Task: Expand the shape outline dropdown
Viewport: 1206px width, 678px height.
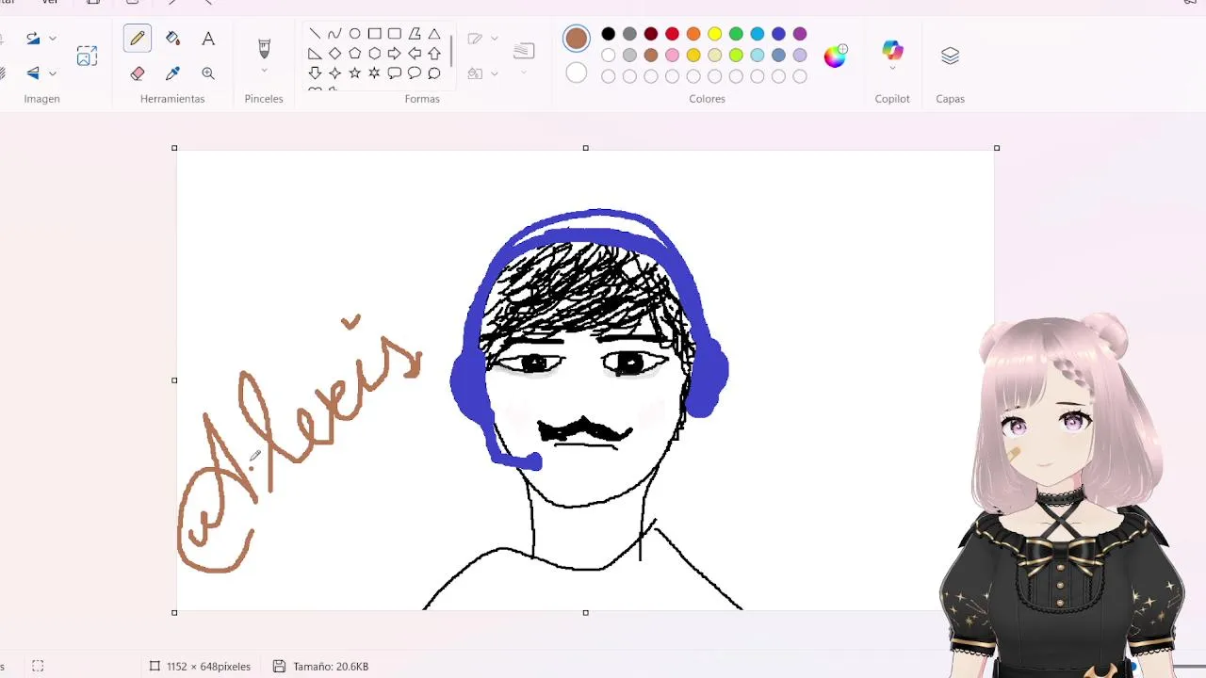Action: pos(495,39)
